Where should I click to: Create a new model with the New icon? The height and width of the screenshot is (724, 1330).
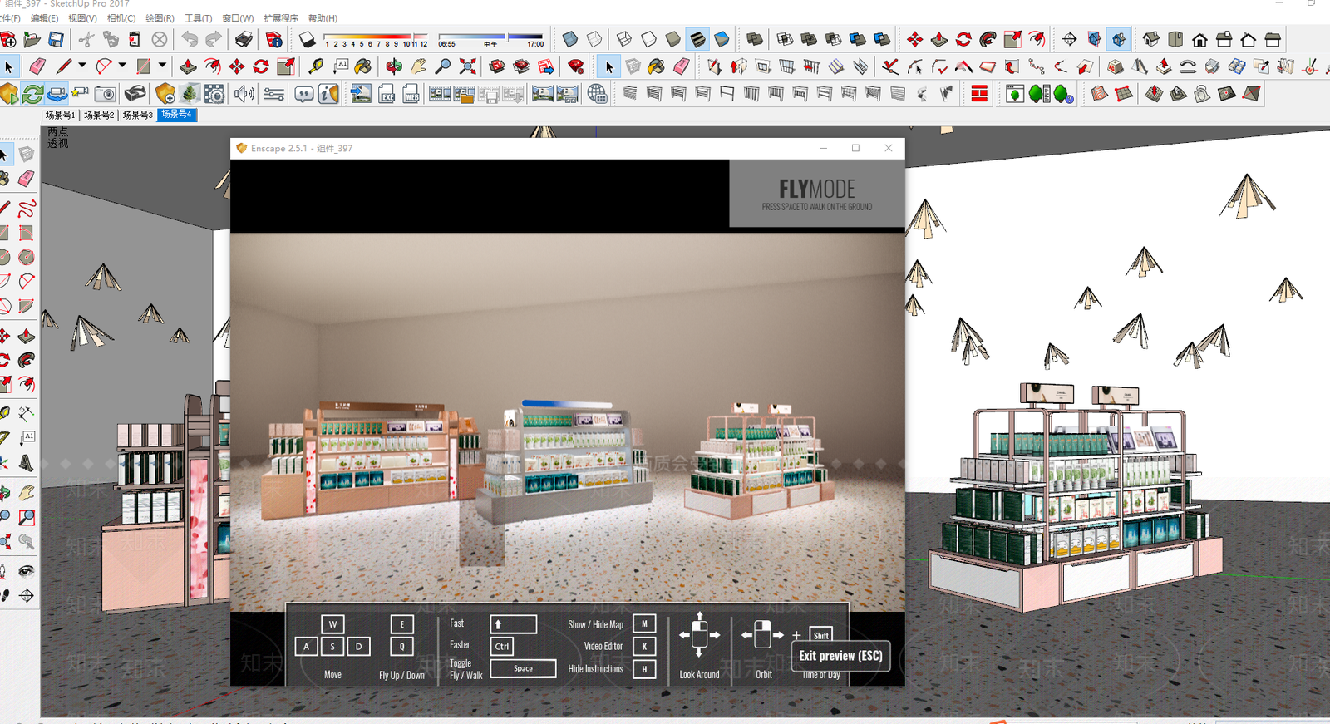pos(8,39)
